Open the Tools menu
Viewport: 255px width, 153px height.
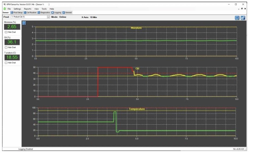(x=44, y=9)
